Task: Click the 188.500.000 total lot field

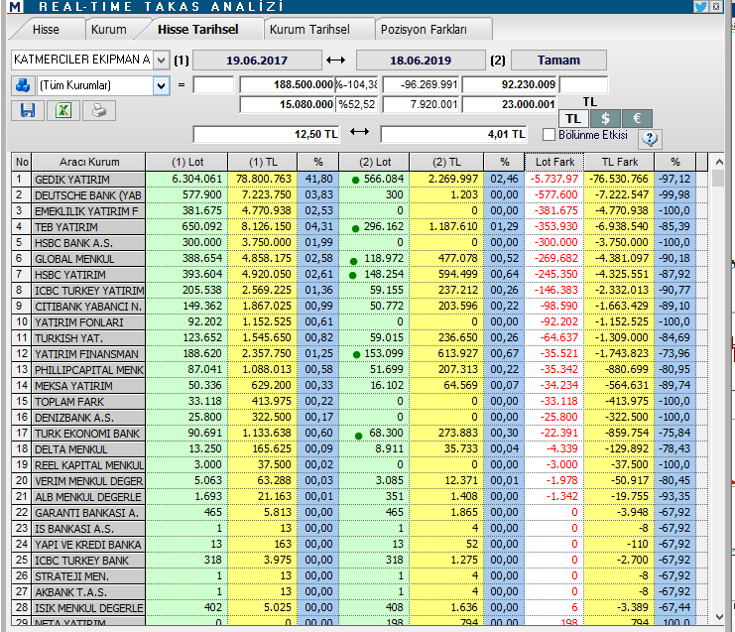Action: (x=287, y=85)
